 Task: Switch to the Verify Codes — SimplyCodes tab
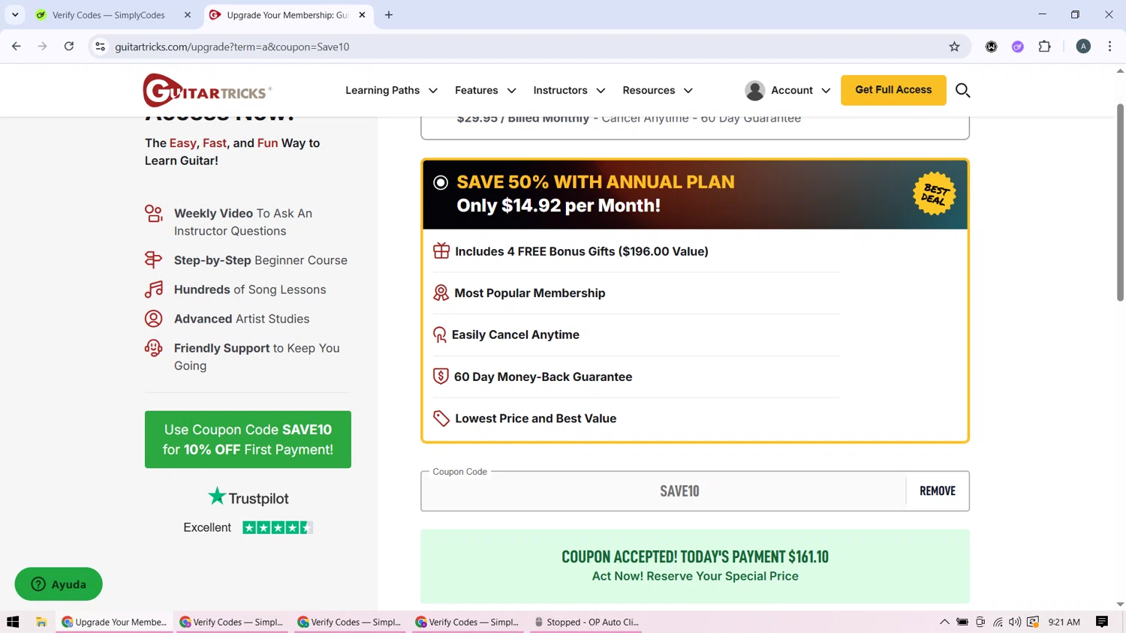tap(113, 15)
